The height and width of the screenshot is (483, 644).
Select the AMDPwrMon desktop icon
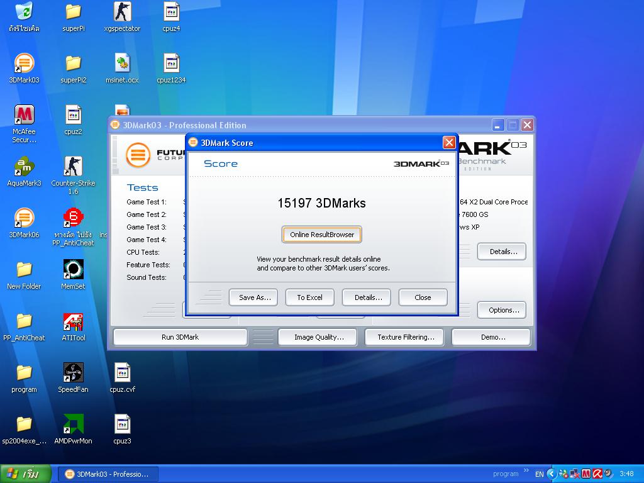click(x=73, y=424)
